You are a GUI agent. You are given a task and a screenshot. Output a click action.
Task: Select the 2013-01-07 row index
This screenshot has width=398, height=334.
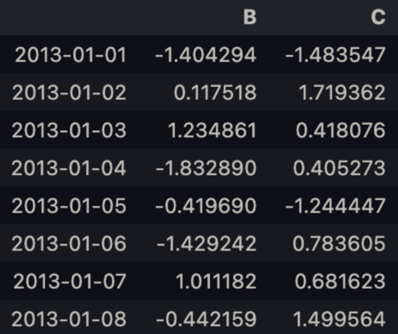70,281
